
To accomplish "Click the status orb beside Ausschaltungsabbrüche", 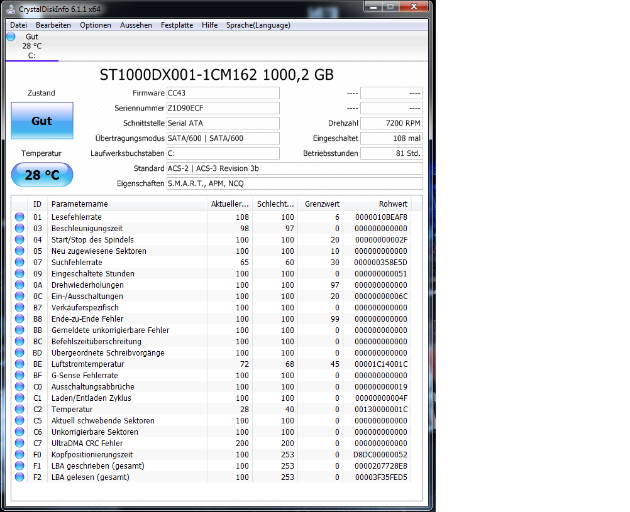I will [x=19, y=386].
